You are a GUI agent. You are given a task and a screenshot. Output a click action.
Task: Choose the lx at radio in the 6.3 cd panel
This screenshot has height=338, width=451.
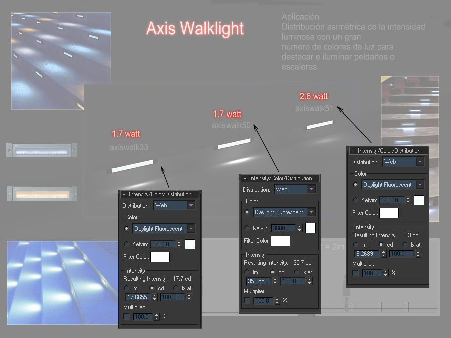pos(405,244)
